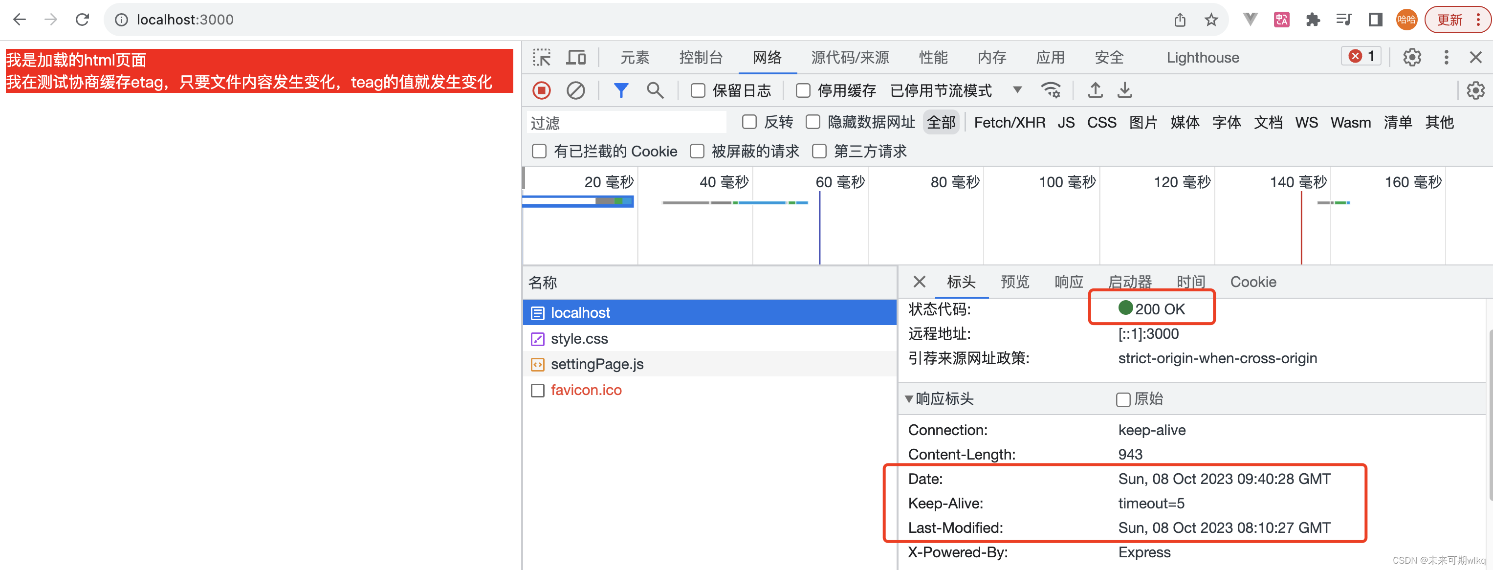The width and height of the screenshot is (1493, 570).
Task: Check 有已拦截的 Cookie checkbox
Action: click(x=539, y=151)
